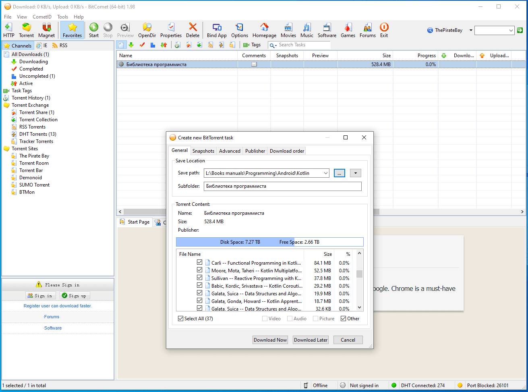
Task: Select DHT Torrents (13) in the sidebar tree
Action: tap(38, 134)
